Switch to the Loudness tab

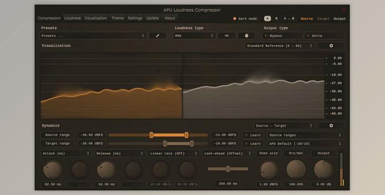tap(72, 18)
